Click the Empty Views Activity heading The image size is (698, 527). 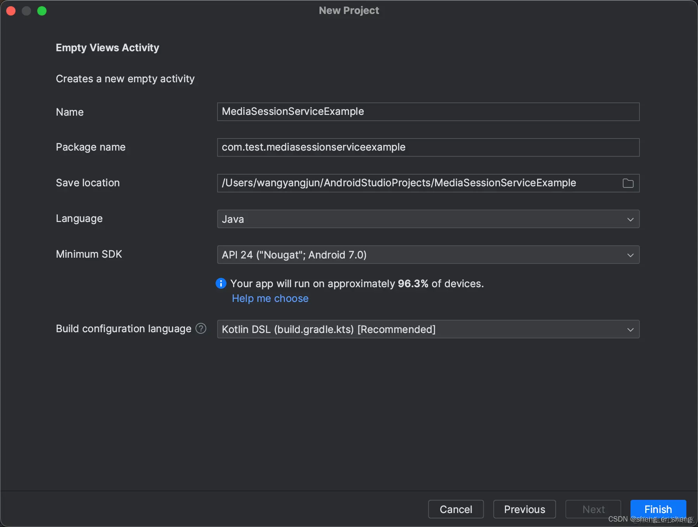pyautogui.click(x=107, y=48)
